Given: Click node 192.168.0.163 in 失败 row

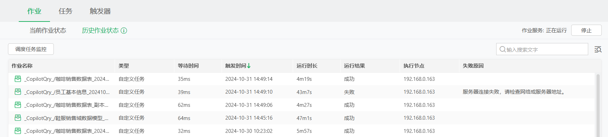Looking at the screenshot, I should (419, 92).
